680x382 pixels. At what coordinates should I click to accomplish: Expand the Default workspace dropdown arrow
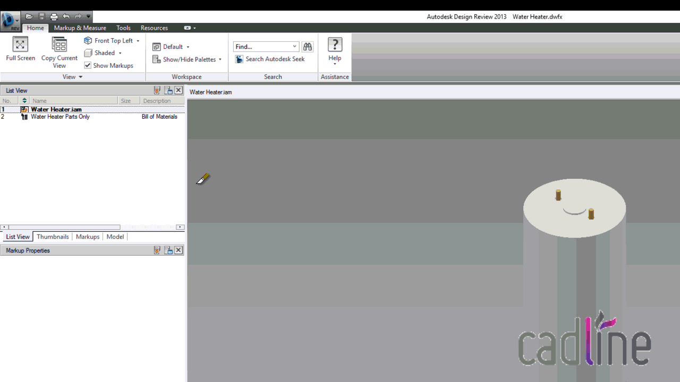[188, 47]
